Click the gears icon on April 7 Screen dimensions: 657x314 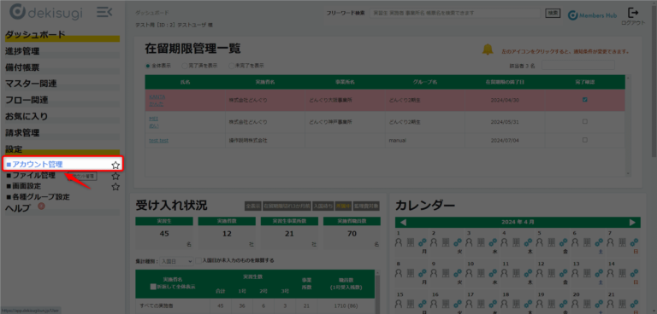[634, 241]
